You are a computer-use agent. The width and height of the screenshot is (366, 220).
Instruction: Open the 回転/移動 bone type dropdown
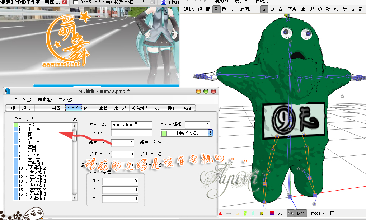[x=187, y=133]
